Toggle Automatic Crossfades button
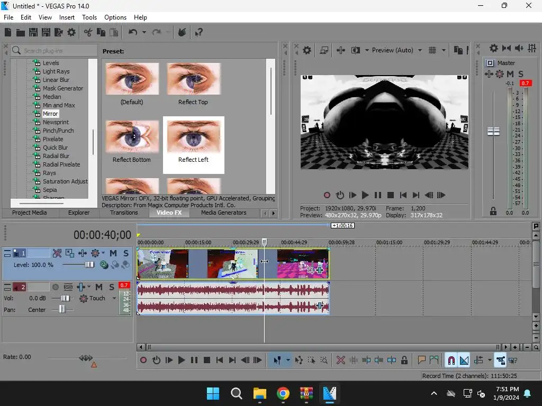Screen dimensions: 542x406 [x=464, y=361]
